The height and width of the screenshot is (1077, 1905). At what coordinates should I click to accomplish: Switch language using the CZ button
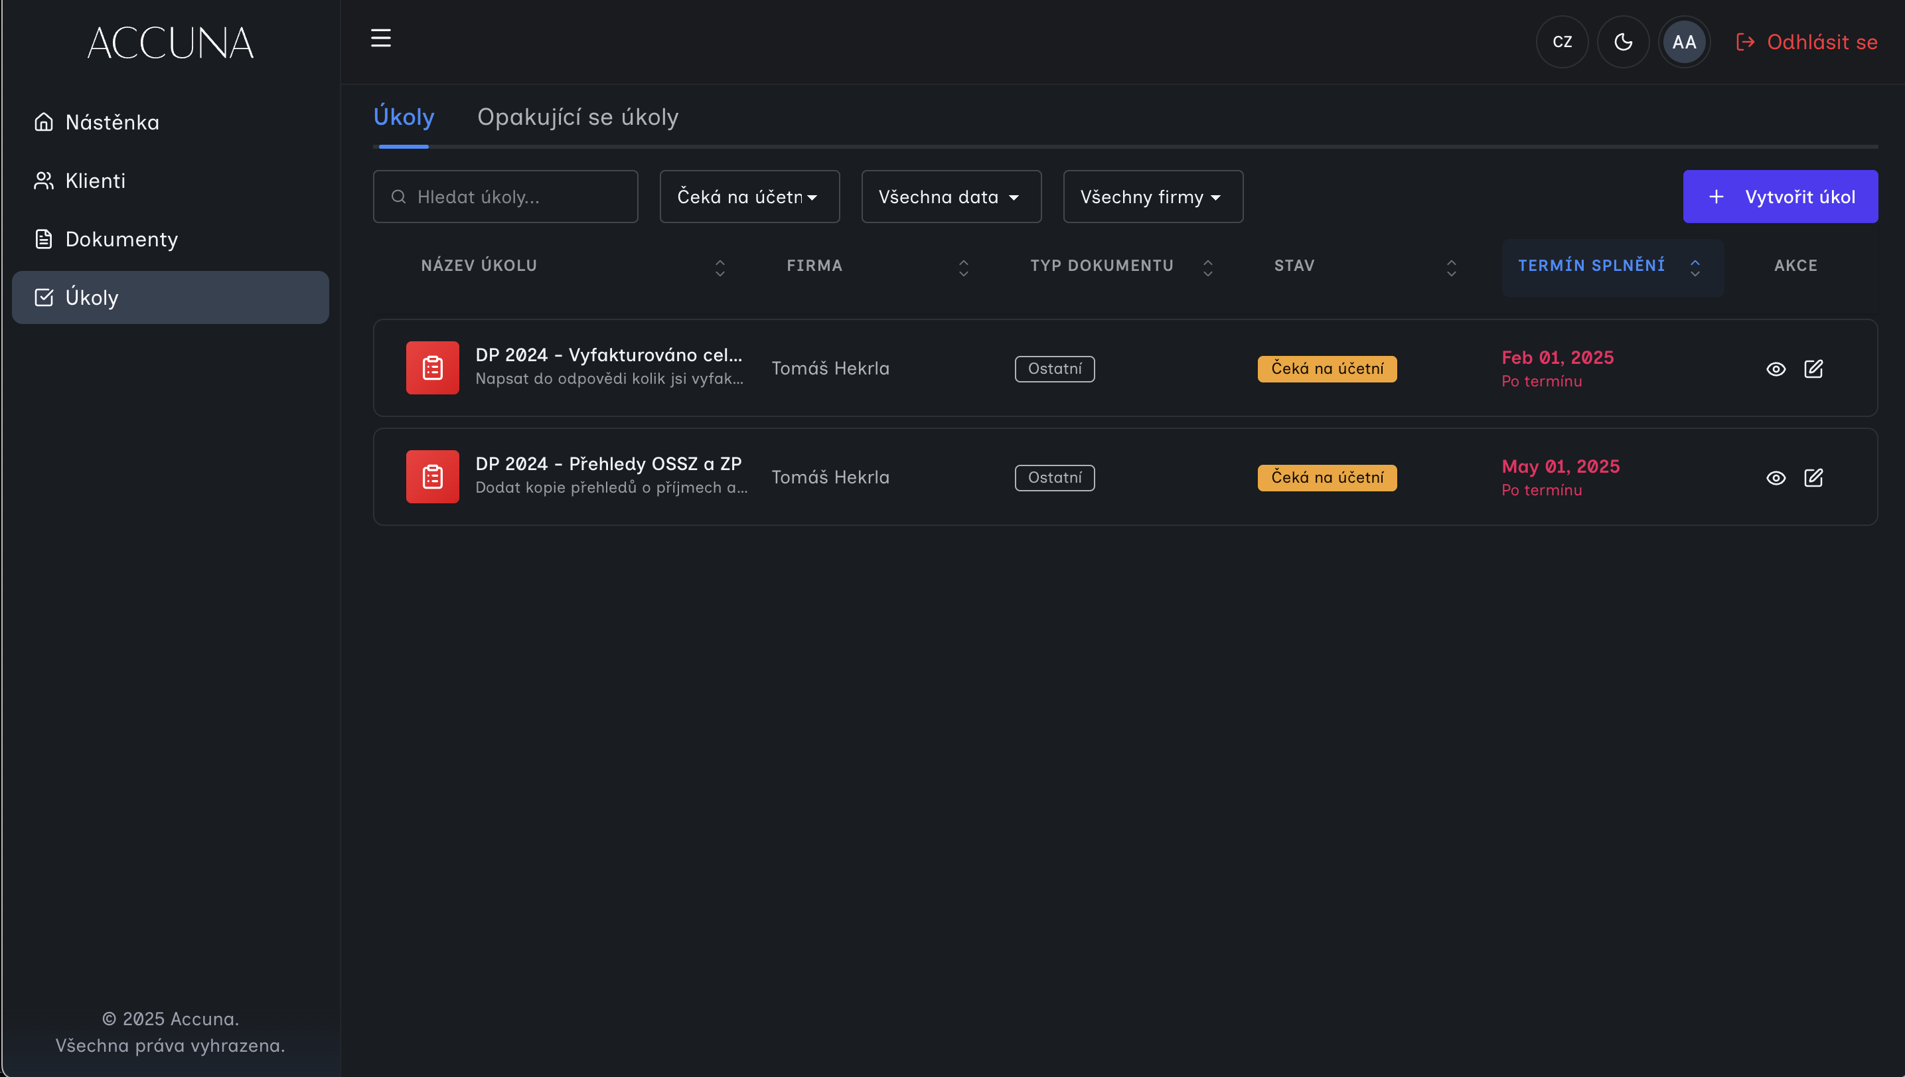(x=1562, y=42)
